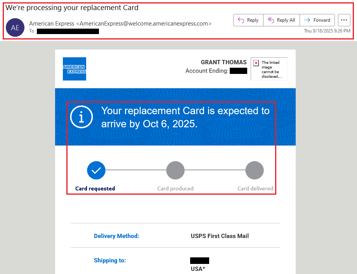
Task: Click the AE sender avatar circle
Action: click(x=15, y=27)
